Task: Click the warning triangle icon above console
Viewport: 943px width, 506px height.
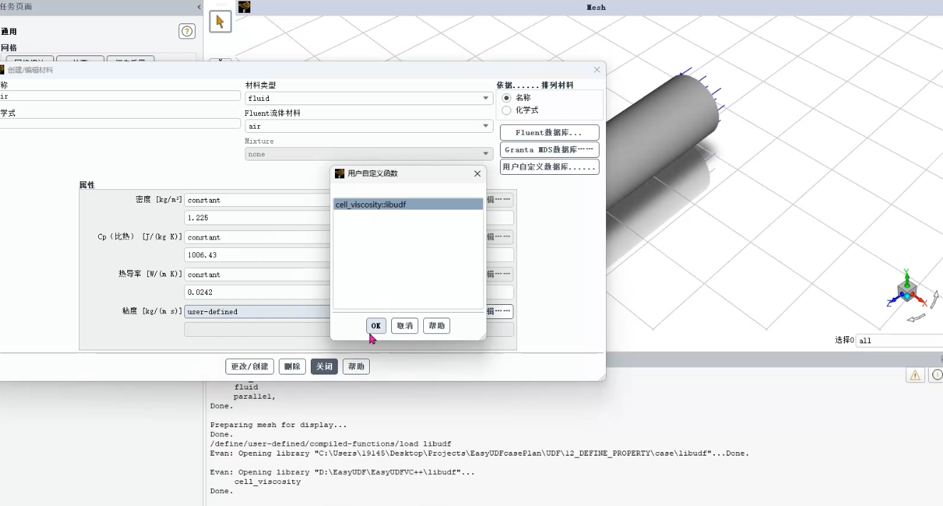Action: (x=915, y=375)
